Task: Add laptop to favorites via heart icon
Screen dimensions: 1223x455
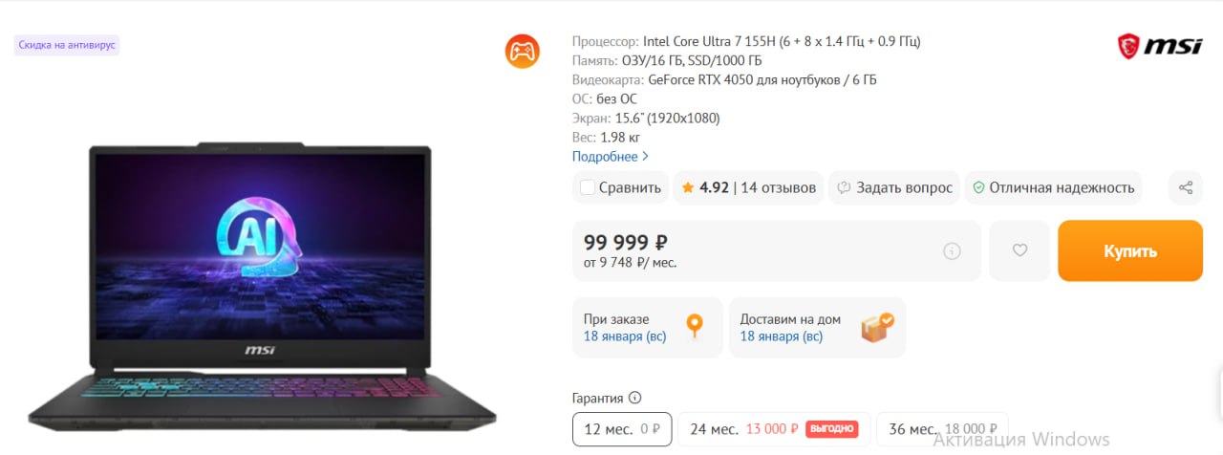Action: [x=1019, y=250]
